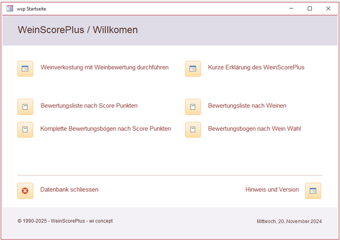Viewport: 340px width, 240px height.
Task: Open the Bewertungsliste nach Score Punkten report icon
Action: coord(25,107)
